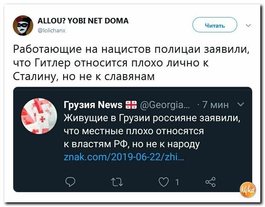This screenshot has height=207, width=265.
Task: Click the main tweet text about Гитлер
Action: pyautogui.click(x=131, y=63)
